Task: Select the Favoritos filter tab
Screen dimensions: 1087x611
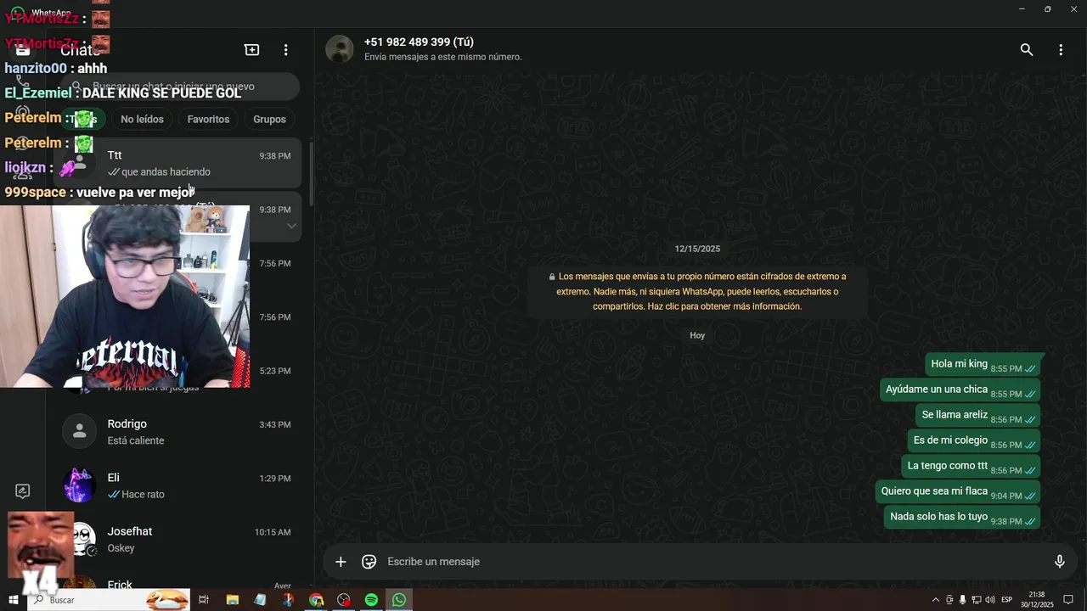Action: [208, 120]
